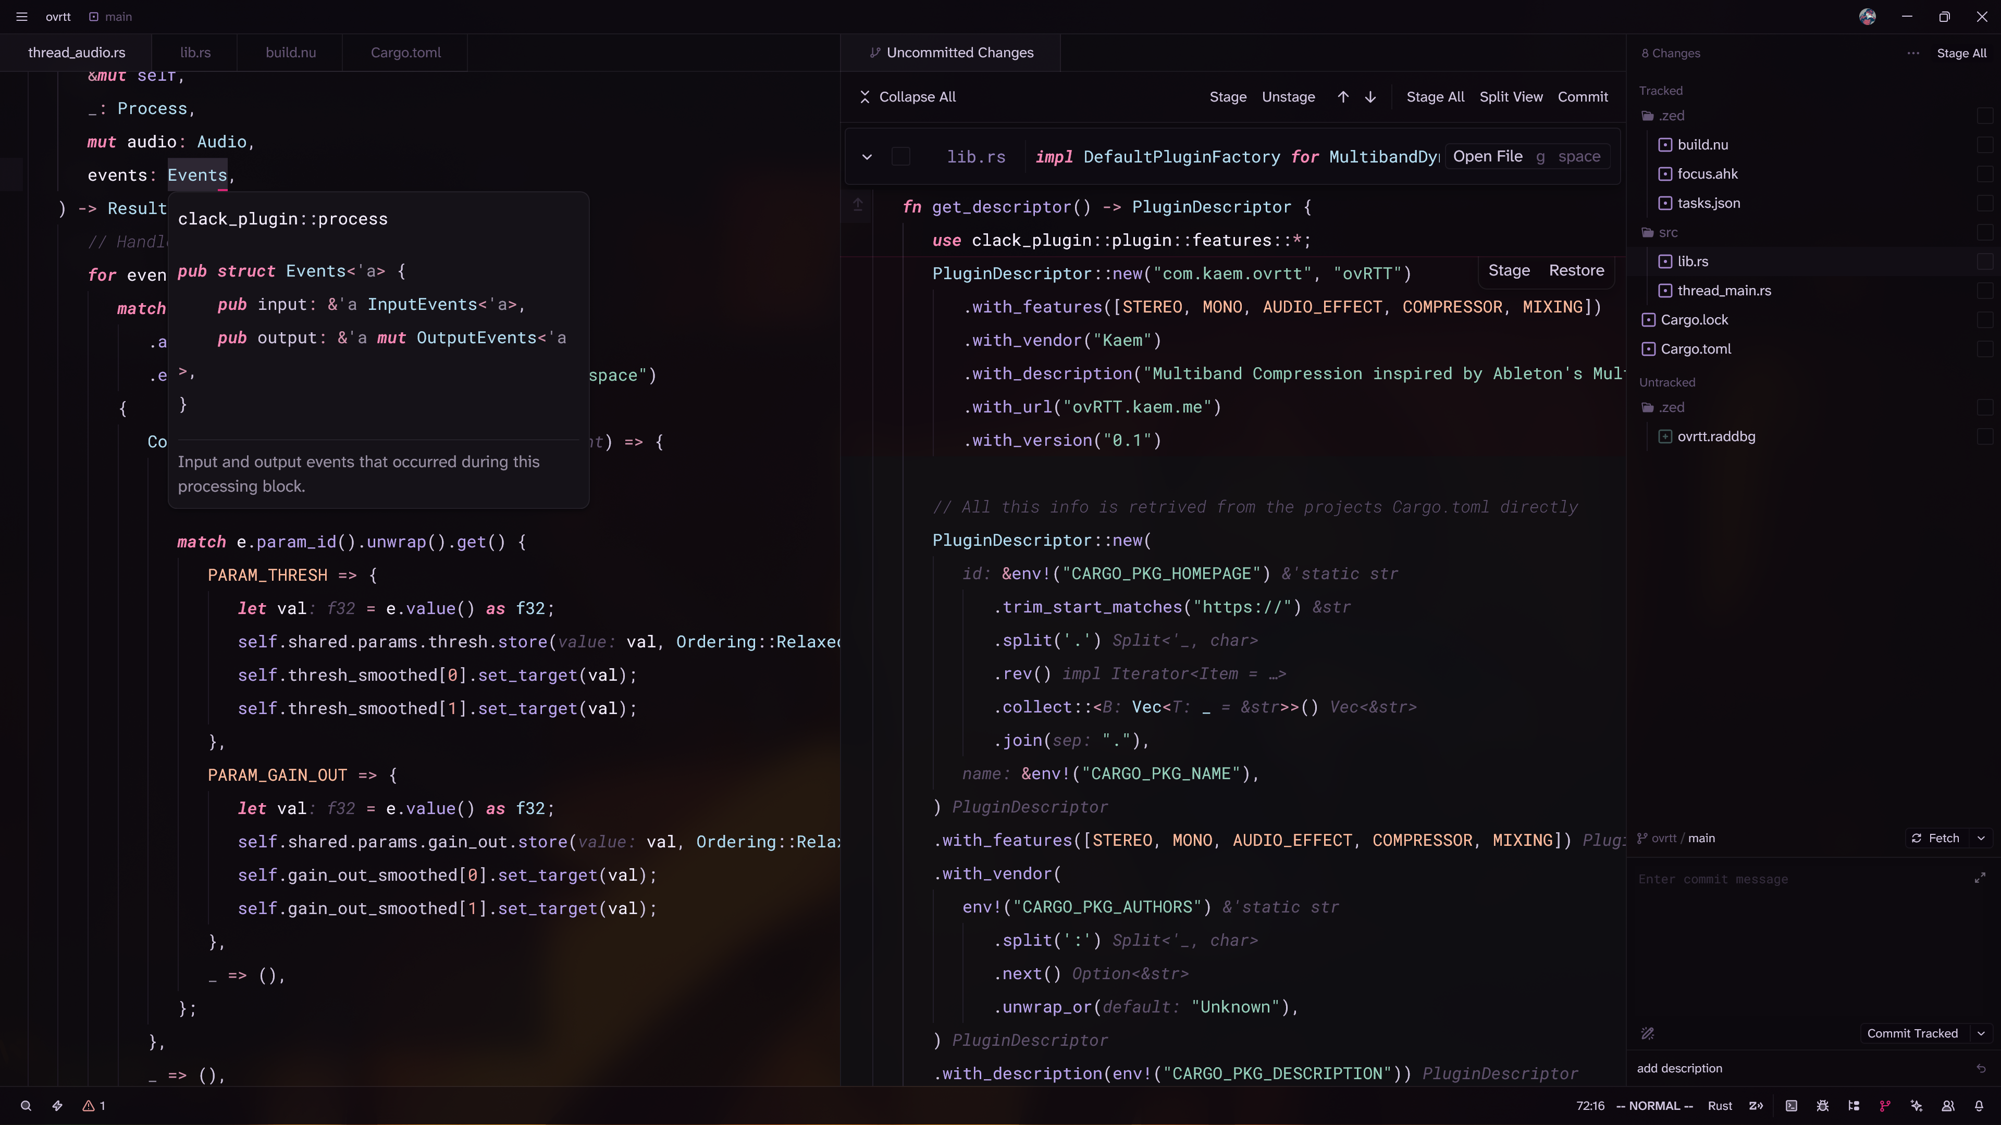Collapse the lib.rs diff section chevron

(x=867, y=157)
